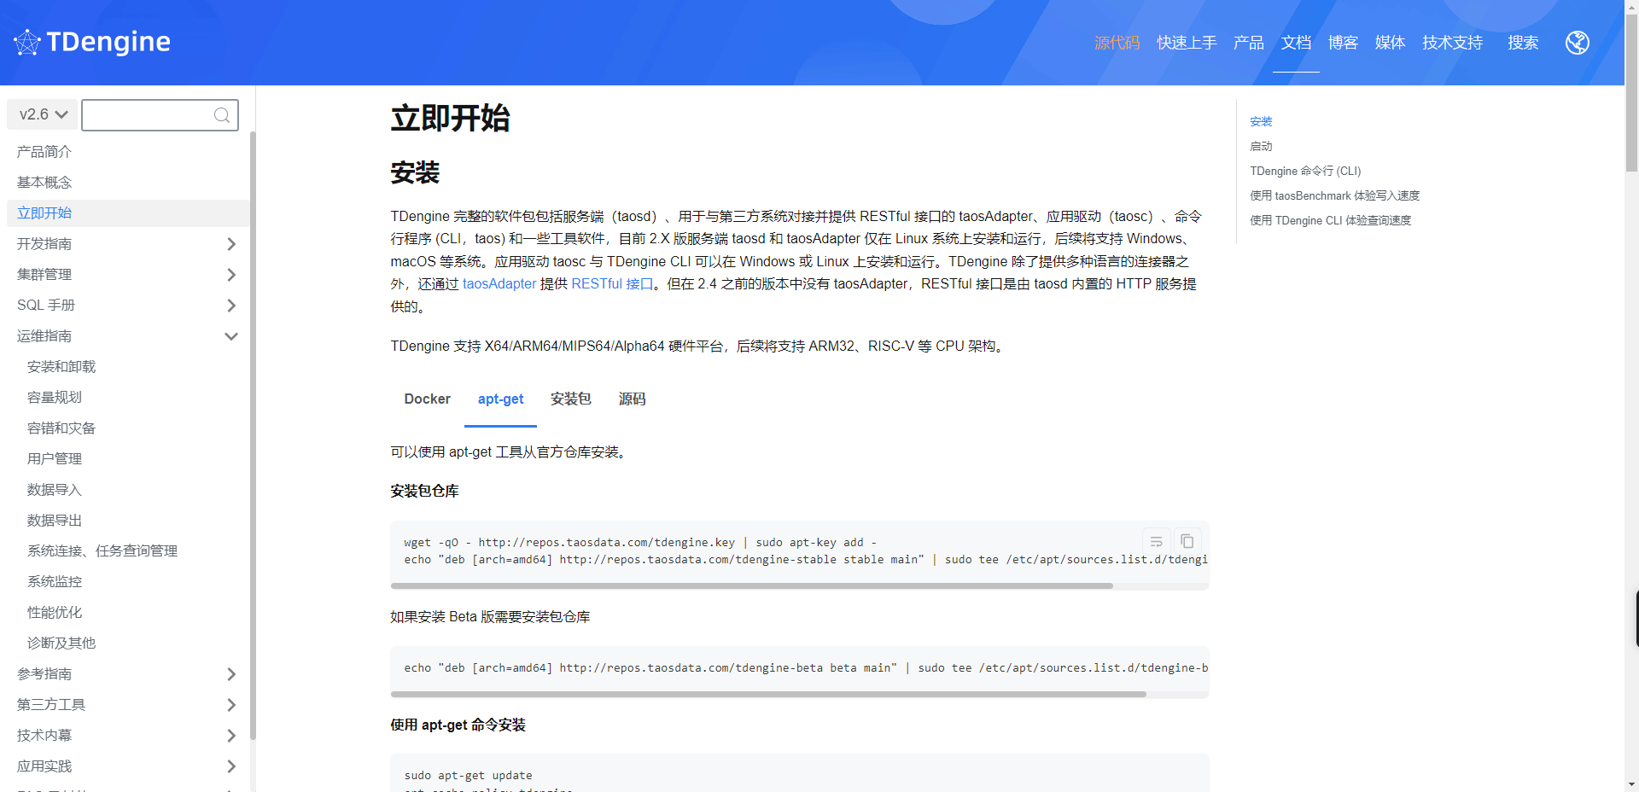This screenshot has width=1639, height=792.
Task: Click horizontal scrollbar of Beta code block
Action: tap(768, 695)
